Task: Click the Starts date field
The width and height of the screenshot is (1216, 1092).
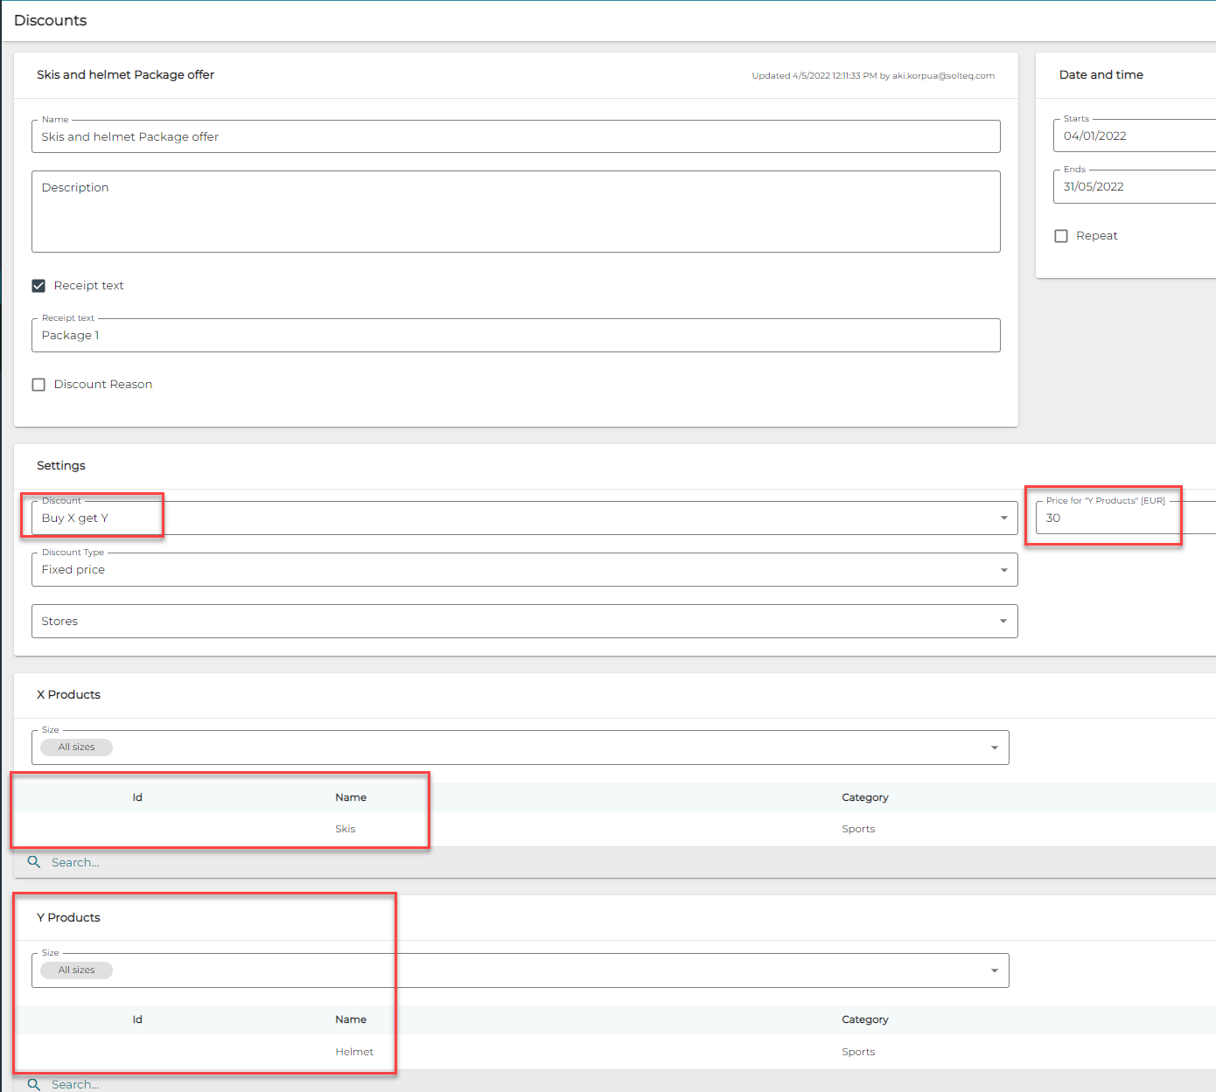Action: (x=1134, y=136)
